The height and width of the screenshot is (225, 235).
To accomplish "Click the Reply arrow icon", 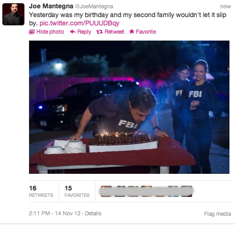I will click(x=73, y=32).
